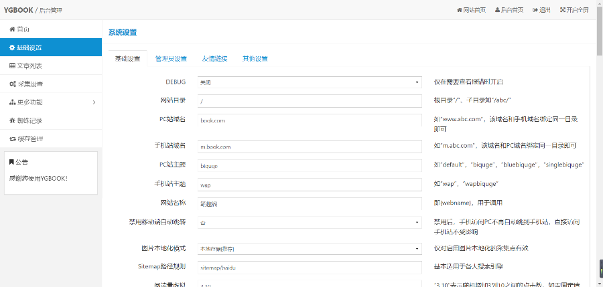The image size is (603, 287).
Task: Switch to the 基础设置 tab
Action: coord(128,59)
